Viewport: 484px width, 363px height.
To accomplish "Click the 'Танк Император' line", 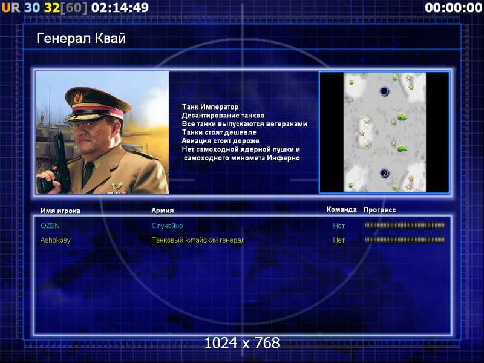I will click(x=210, y=107).
